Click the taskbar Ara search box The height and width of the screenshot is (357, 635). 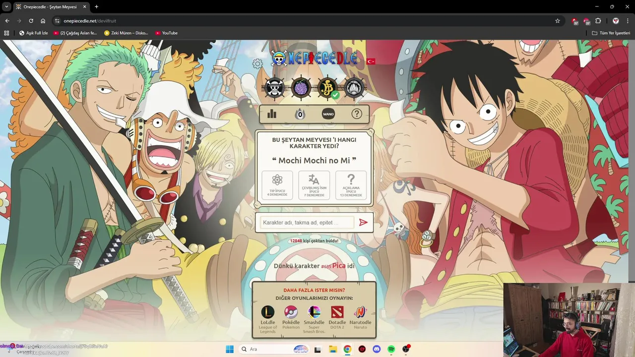(x=274, y=349)
